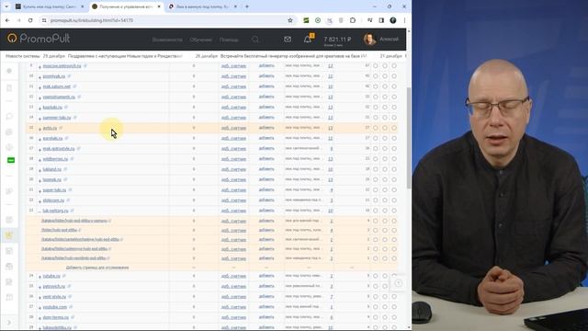Screen dimensions: 588x331
Task: Go back using the browser back arrow
Action: point(7,20)
